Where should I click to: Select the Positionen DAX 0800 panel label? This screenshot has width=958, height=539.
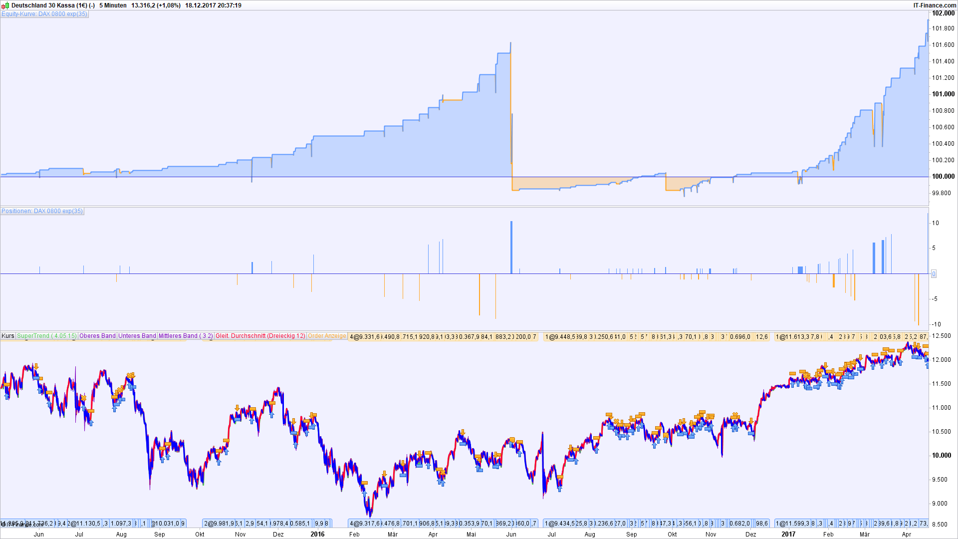42,211
